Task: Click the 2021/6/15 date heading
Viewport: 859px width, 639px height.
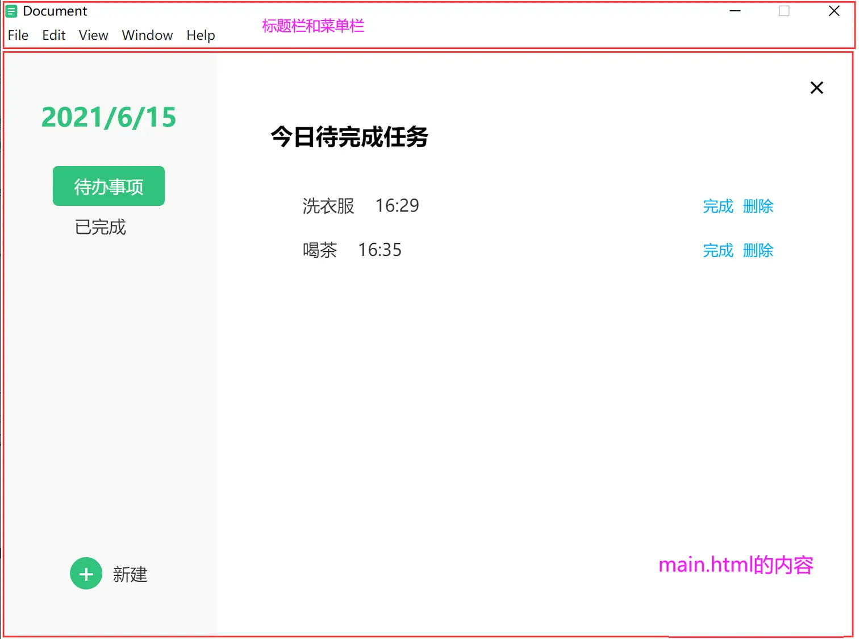Action: click(x=109, y=118)
